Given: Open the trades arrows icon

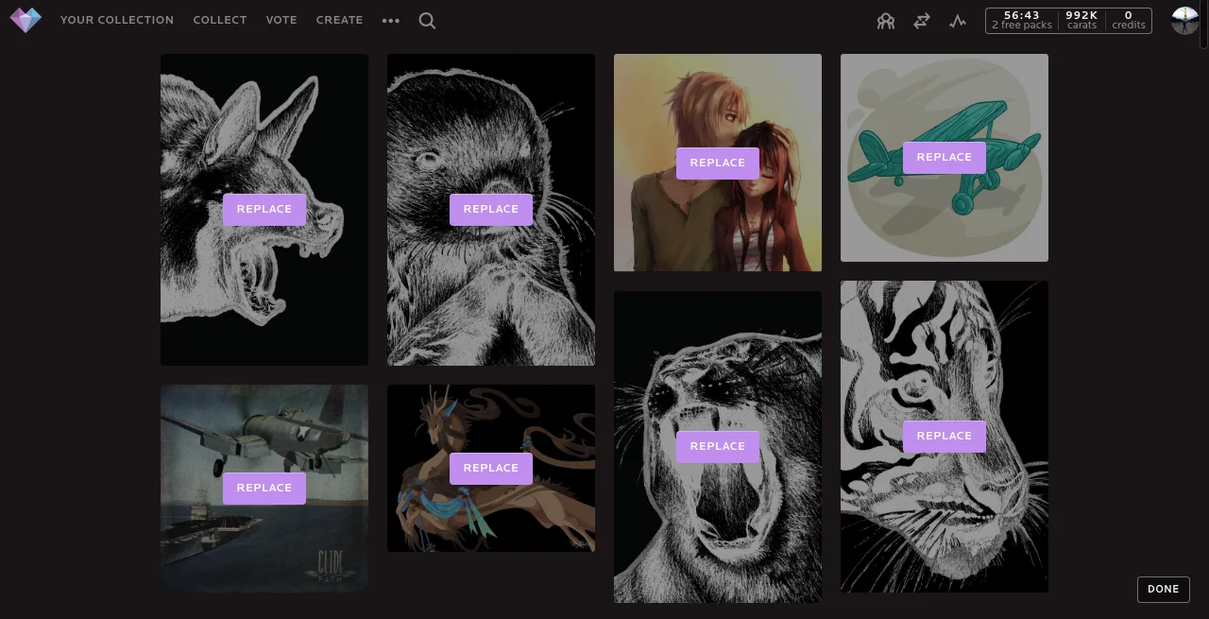Looking at the screenshot, I should click(922, 20).
